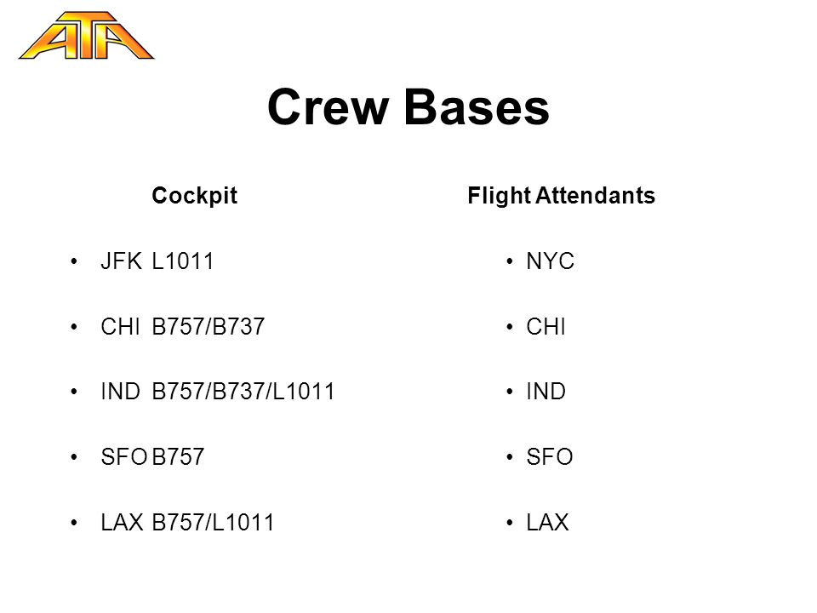Screen dimensions: 817x613
Task: Click the bullet before flight attendant SFO
Action: (x=510, y=457)
